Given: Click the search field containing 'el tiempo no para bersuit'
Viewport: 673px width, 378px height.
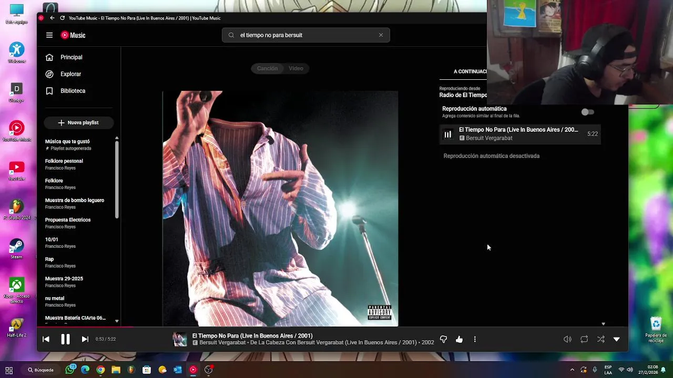Looking at the screenshot, I should (306, 35).
